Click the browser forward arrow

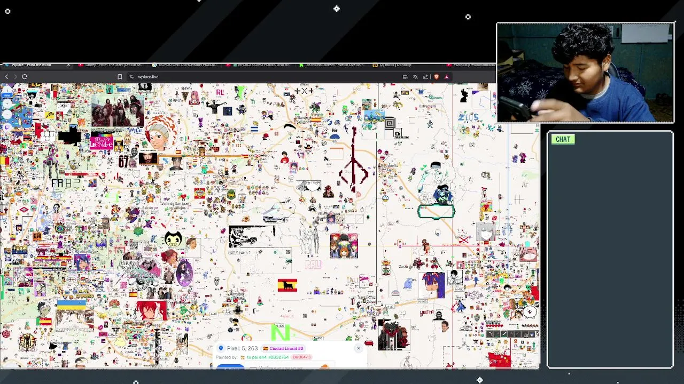(x=15, y=77)
